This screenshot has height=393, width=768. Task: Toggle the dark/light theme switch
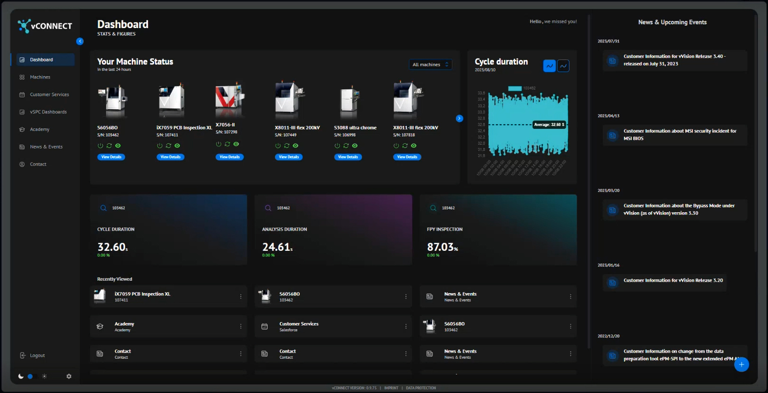point(30,376)
